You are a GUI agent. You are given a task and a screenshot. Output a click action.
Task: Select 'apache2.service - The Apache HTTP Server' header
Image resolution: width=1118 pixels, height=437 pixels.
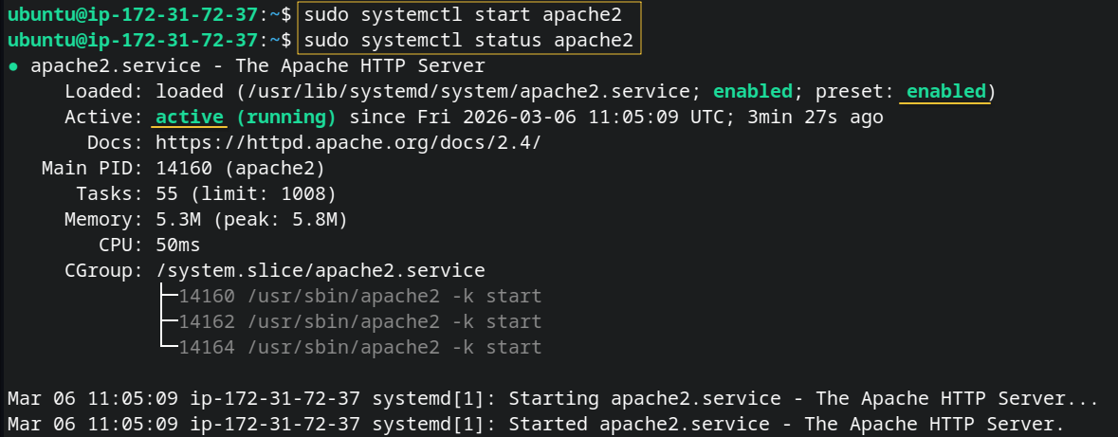257,66
